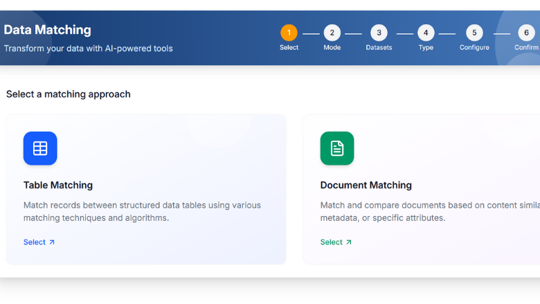The image size is (540, 304).
Task: Click the Table Matching card title
Action: (x=58, y=185)
